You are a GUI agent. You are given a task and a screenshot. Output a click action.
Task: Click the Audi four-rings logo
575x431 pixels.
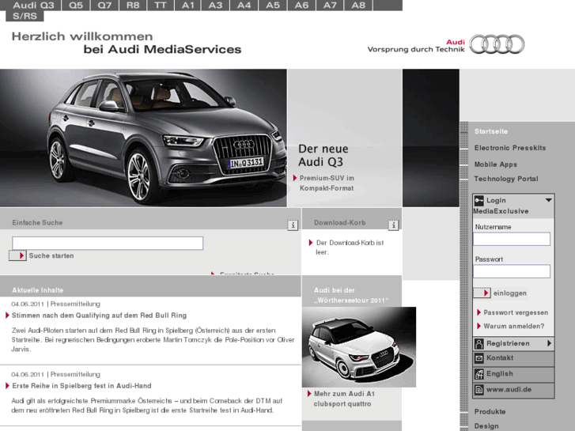coord(497,44)
